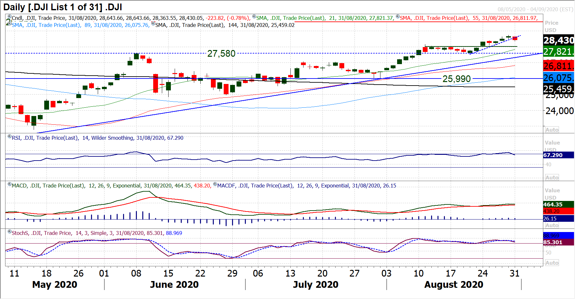Image resolution: width=575 pixels, height=299 pixels.
Task: Click the MACDF histogram legend icon
Action: click(x=215, y=184)
